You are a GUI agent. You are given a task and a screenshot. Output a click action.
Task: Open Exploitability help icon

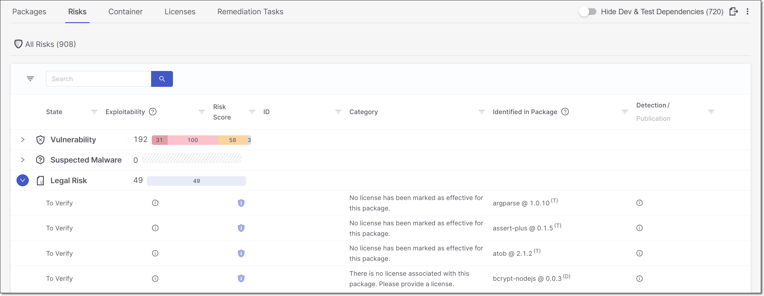point(153,112)
